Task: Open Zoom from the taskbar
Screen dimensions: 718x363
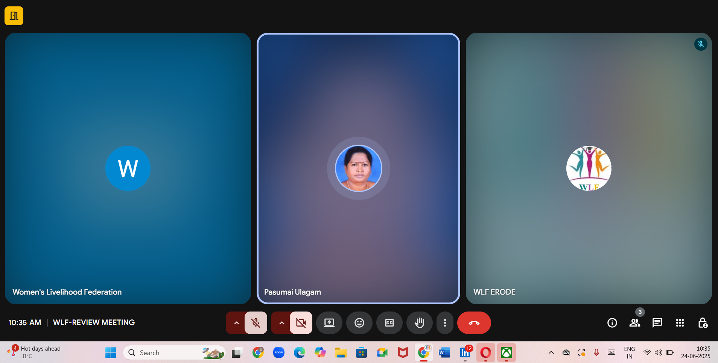Action: (279, 353)
